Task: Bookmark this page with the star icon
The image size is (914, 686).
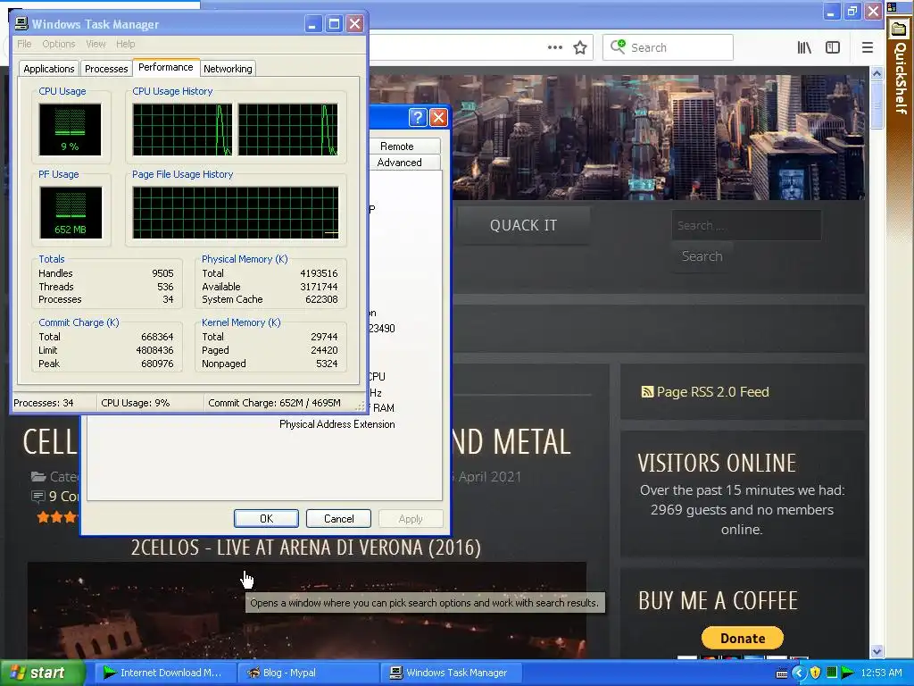Action: pyautogui.click(x=580, y=47)
